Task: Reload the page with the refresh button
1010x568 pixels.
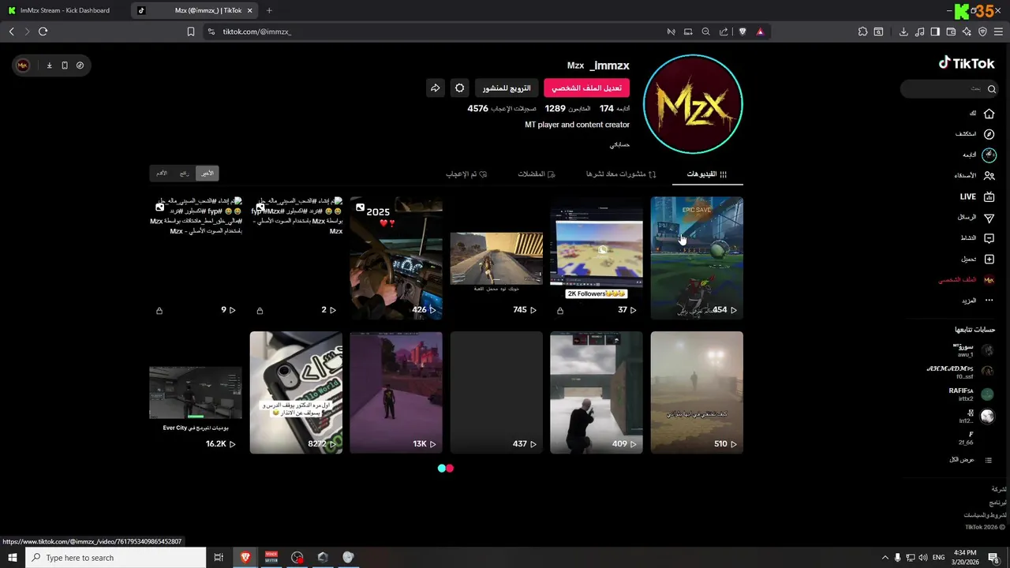Action: point(43,32)
